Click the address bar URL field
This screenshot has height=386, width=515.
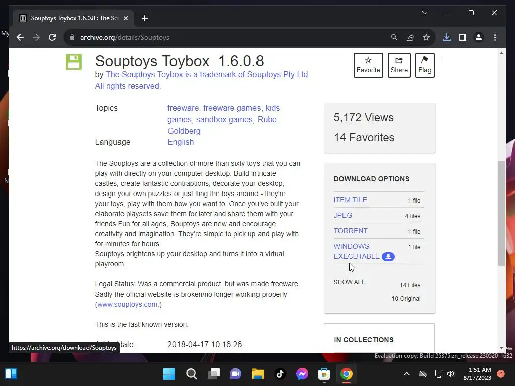pyautogui.click(x=230, y=37)
